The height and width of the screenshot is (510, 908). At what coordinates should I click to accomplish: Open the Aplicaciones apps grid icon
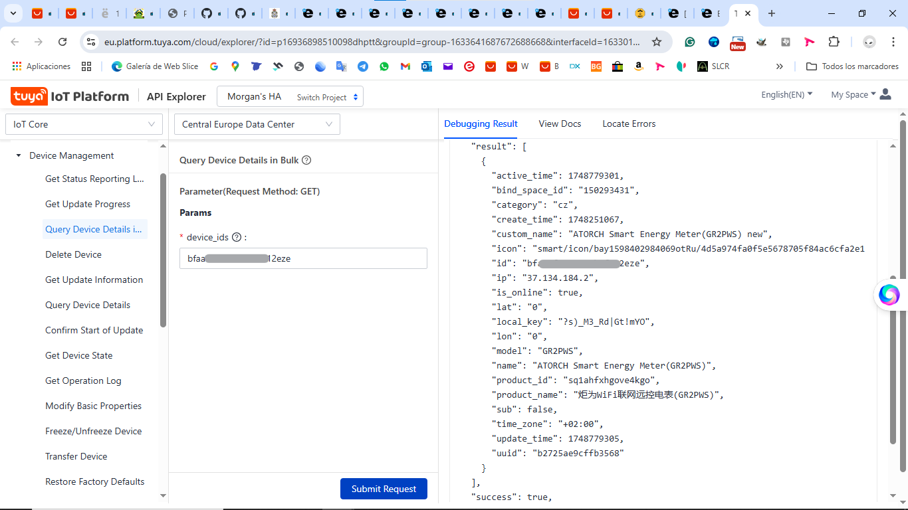(41, 66)
